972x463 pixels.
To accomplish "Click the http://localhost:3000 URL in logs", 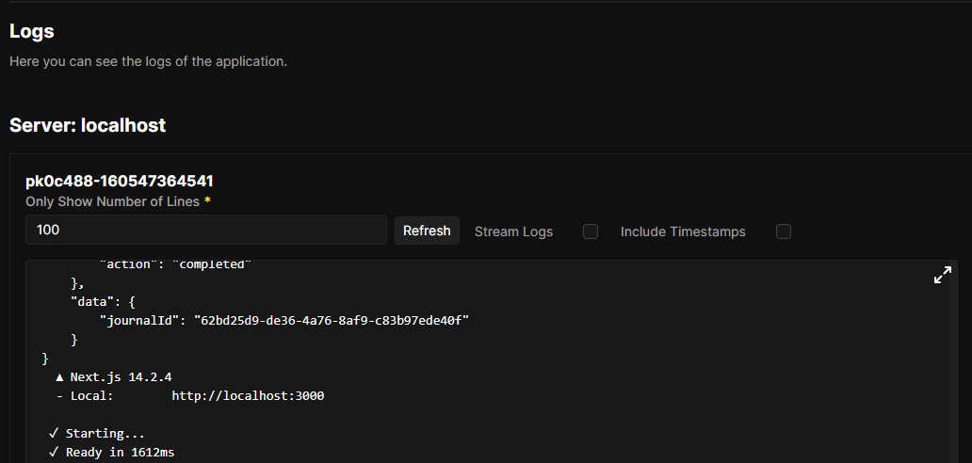I will [x=248, y=396].
